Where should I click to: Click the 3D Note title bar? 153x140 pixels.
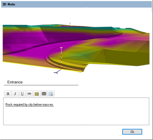(x=76, y=4)
